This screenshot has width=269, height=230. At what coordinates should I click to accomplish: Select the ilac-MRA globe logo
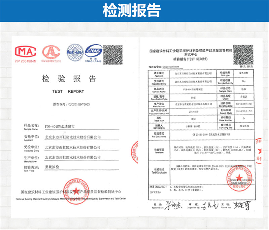click(x=75, y=52)
